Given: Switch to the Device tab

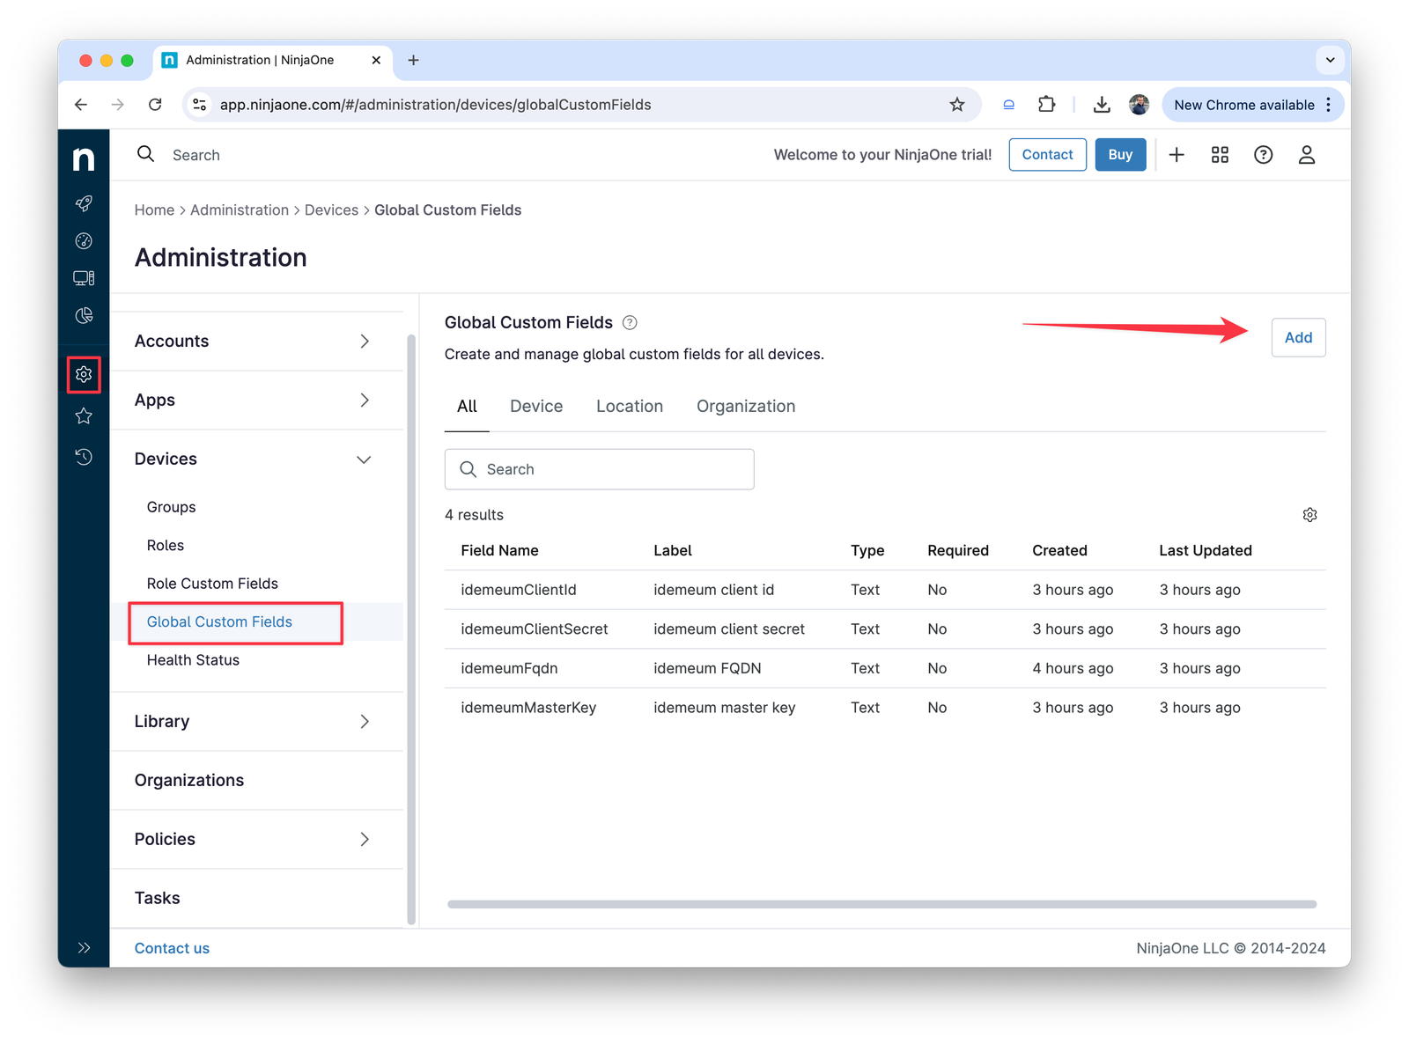Looking at the screenshot, I should [x=535, y=406].
